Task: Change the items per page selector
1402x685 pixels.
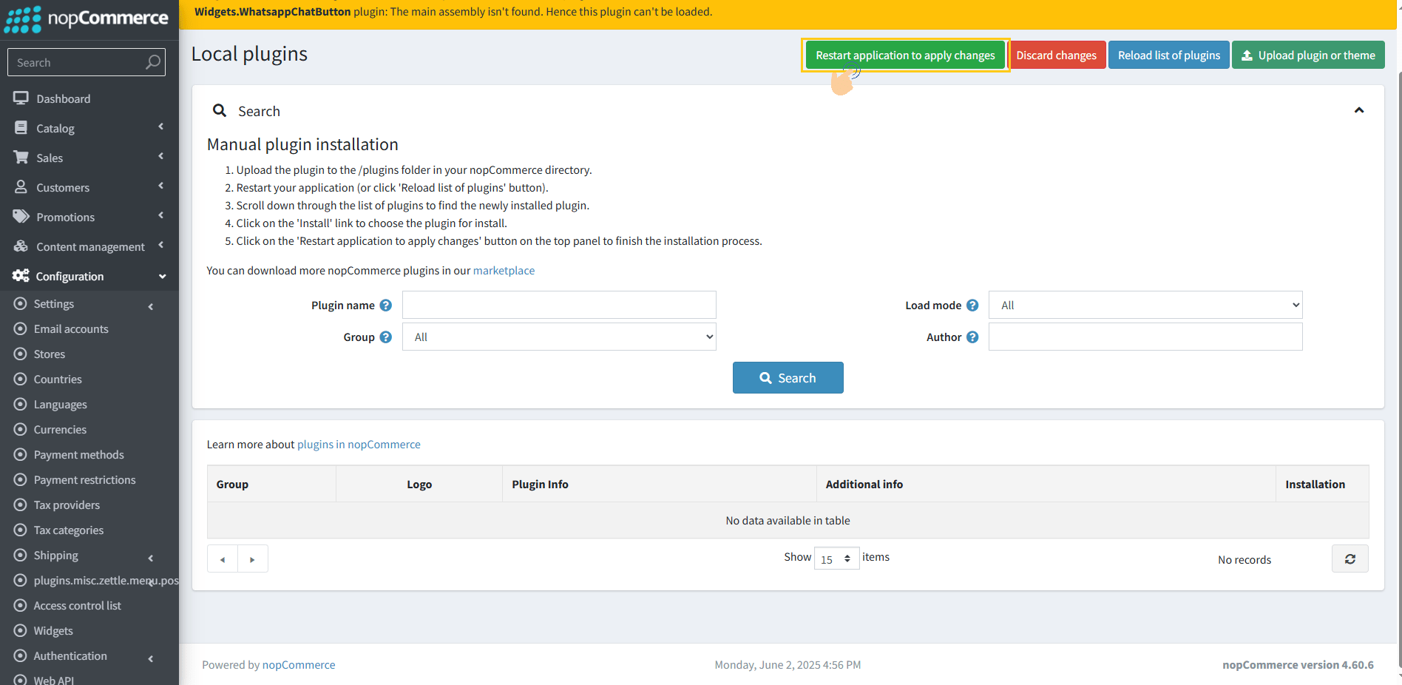Action: pos(836,559)
